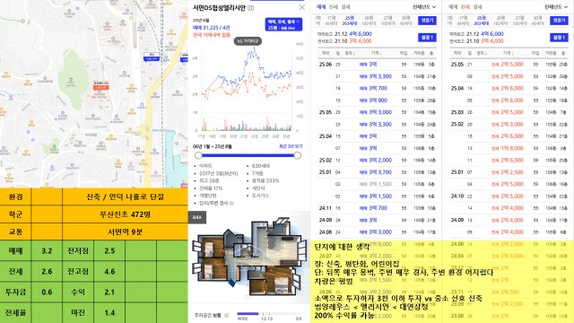Sort by 가격 column in right panel
The width and height of the screenshot is (574, 323).
pyautogui.click(x=508, y=53)
